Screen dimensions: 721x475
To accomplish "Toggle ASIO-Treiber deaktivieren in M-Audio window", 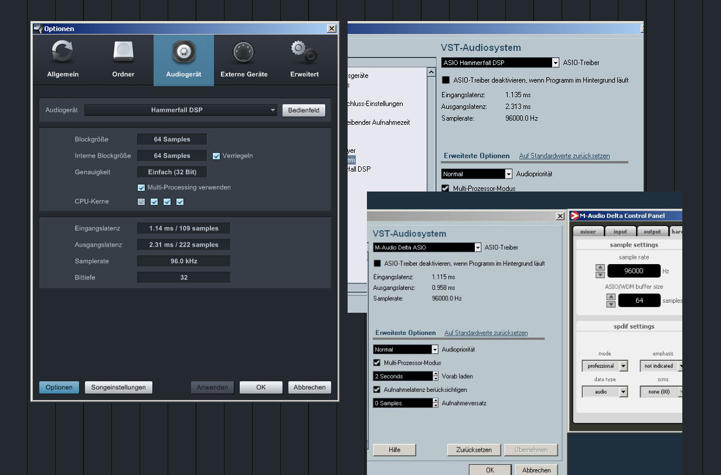I will tap(377, 264).
